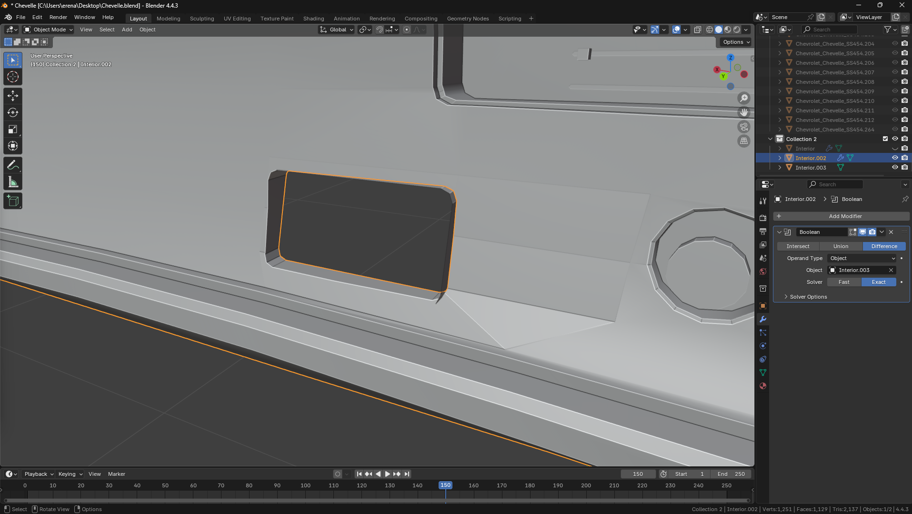The image size is (912, 514).
Task: Activate the 3D Cursor tool
Action: [13, 77]
